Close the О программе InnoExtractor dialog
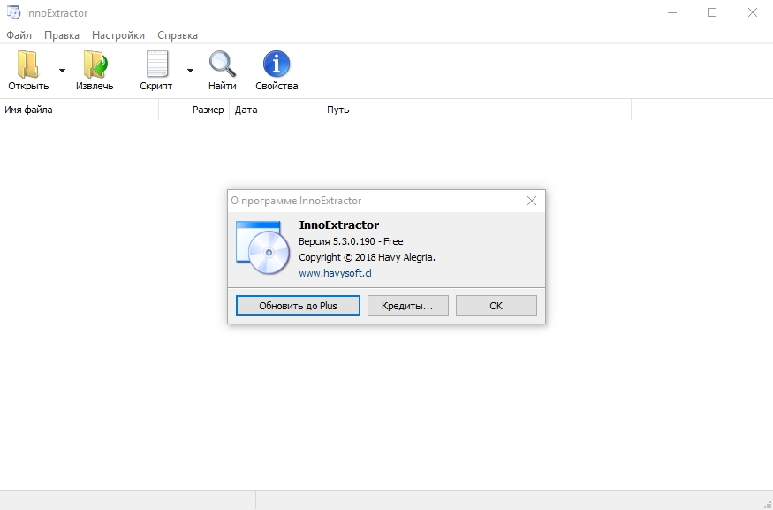Screen dimensions: 773x510 pyautogui.click(x=532, y=201)
